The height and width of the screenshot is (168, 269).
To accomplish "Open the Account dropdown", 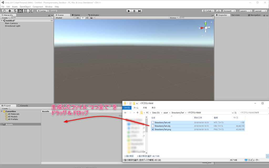I will click(229, 11).
